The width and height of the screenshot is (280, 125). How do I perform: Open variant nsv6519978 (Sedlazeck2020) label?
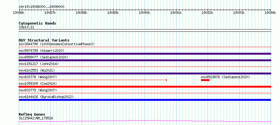(x=225, y=77)
